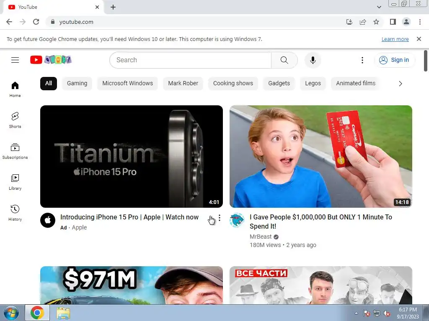Select Microsoft Windows filter chip

pyautogui.click(x=127, y=83)
